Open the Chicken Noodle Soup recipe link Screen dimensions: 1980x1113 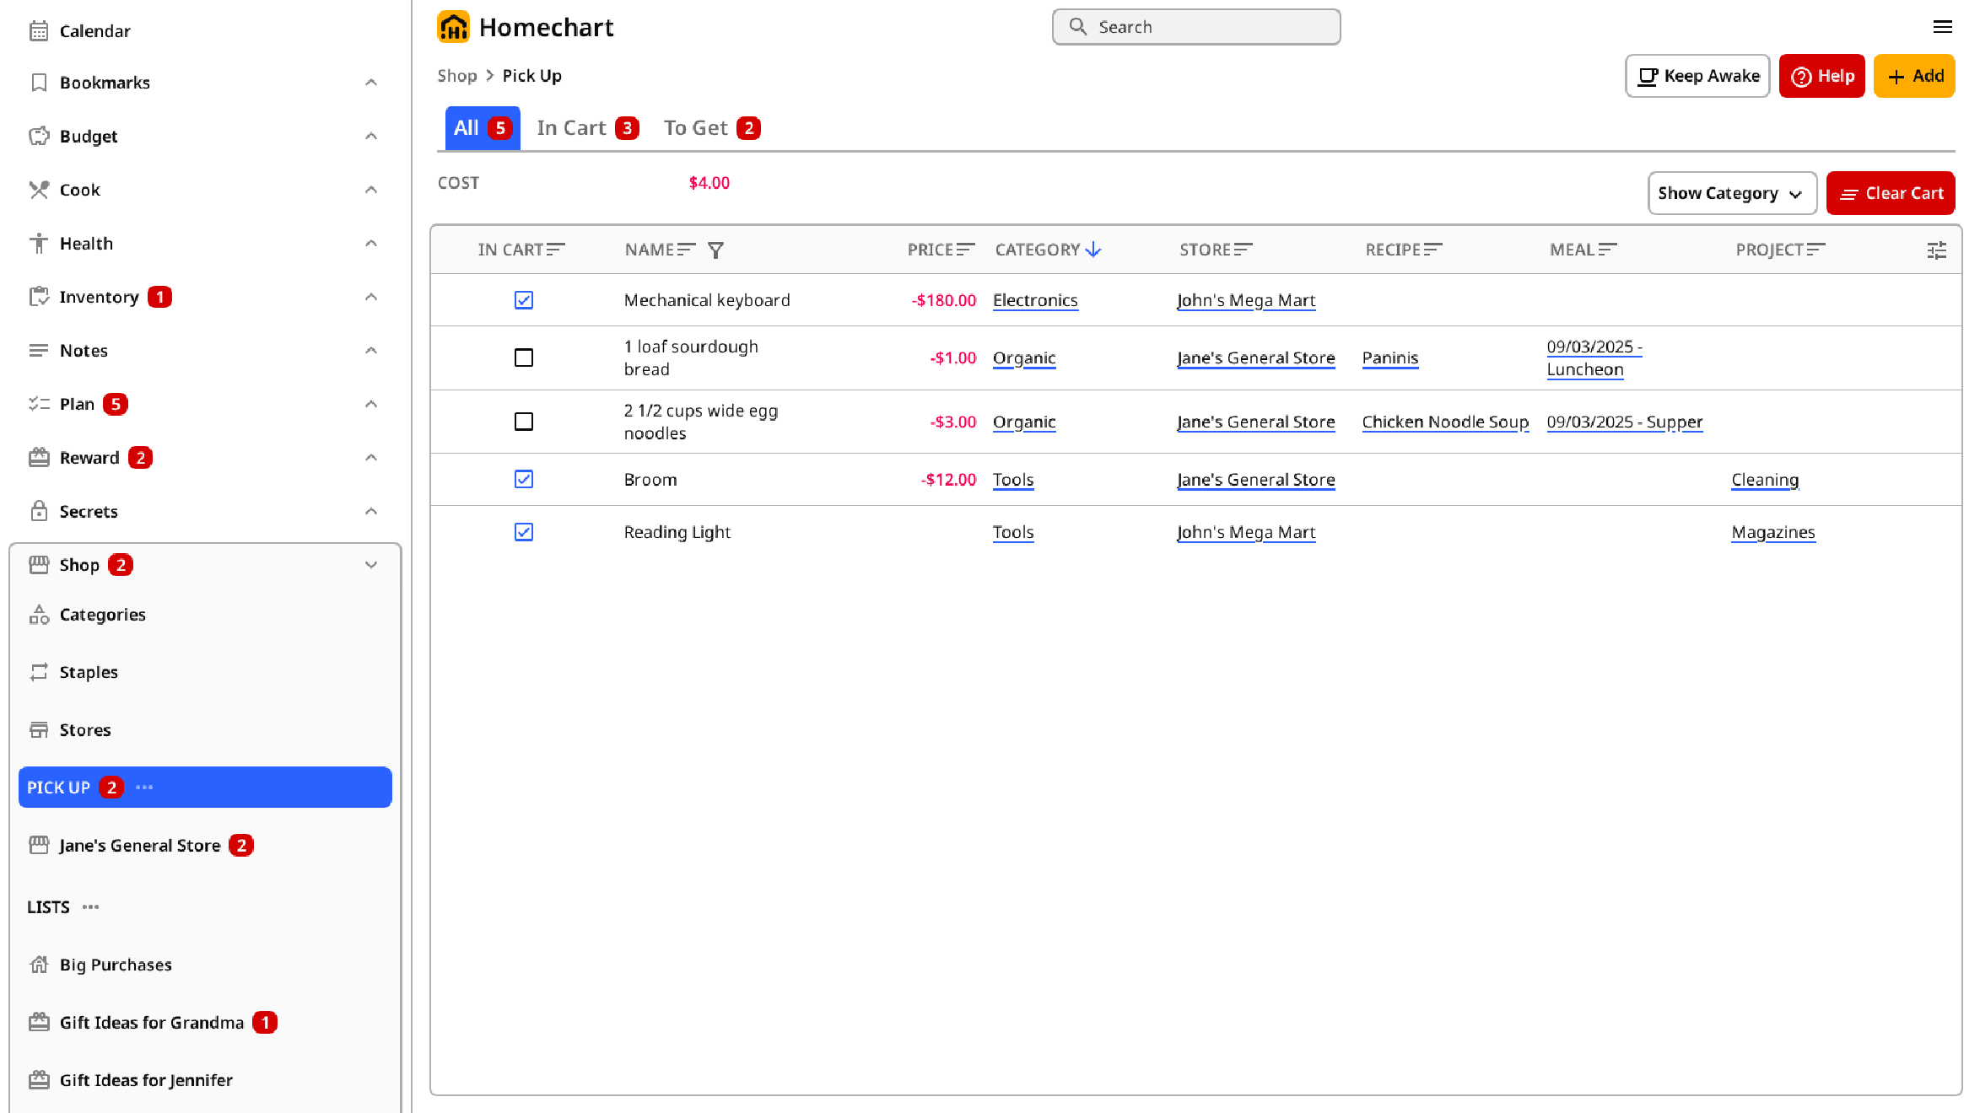(1444, 422)
